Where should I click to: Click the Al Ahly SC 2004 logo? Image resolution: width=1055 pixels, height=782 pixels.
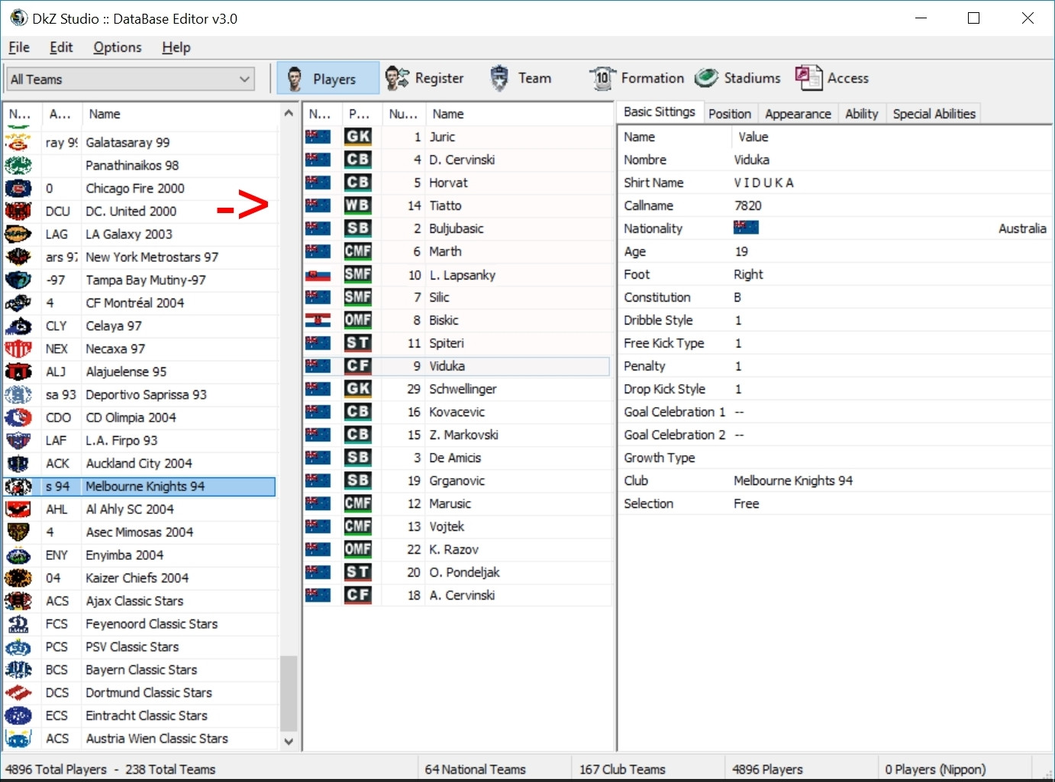18,509
